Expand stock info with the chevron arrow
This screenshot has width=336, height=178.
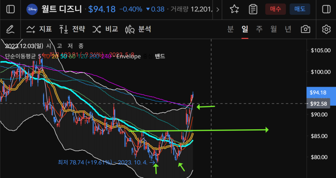pyautogui.click(x=218, y=10)
